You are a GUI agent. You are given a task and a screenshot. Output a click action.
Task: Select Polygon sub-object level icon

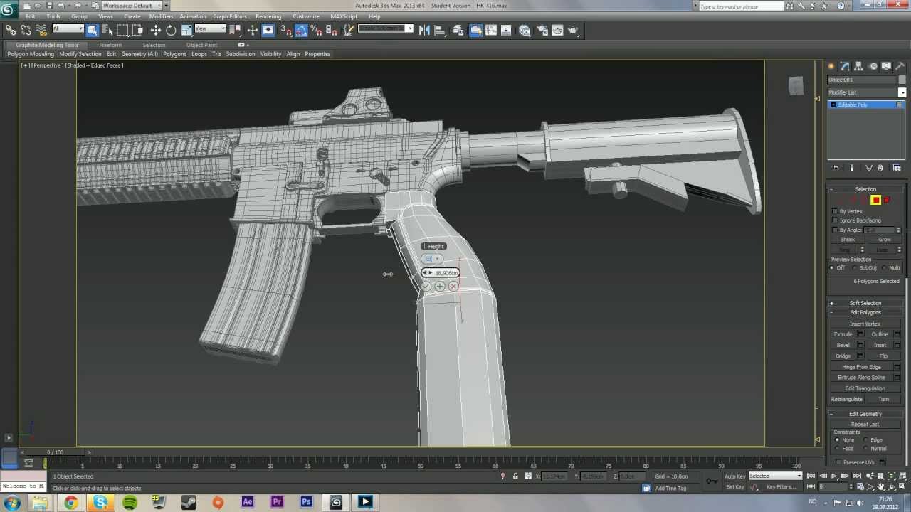(876, 200)
